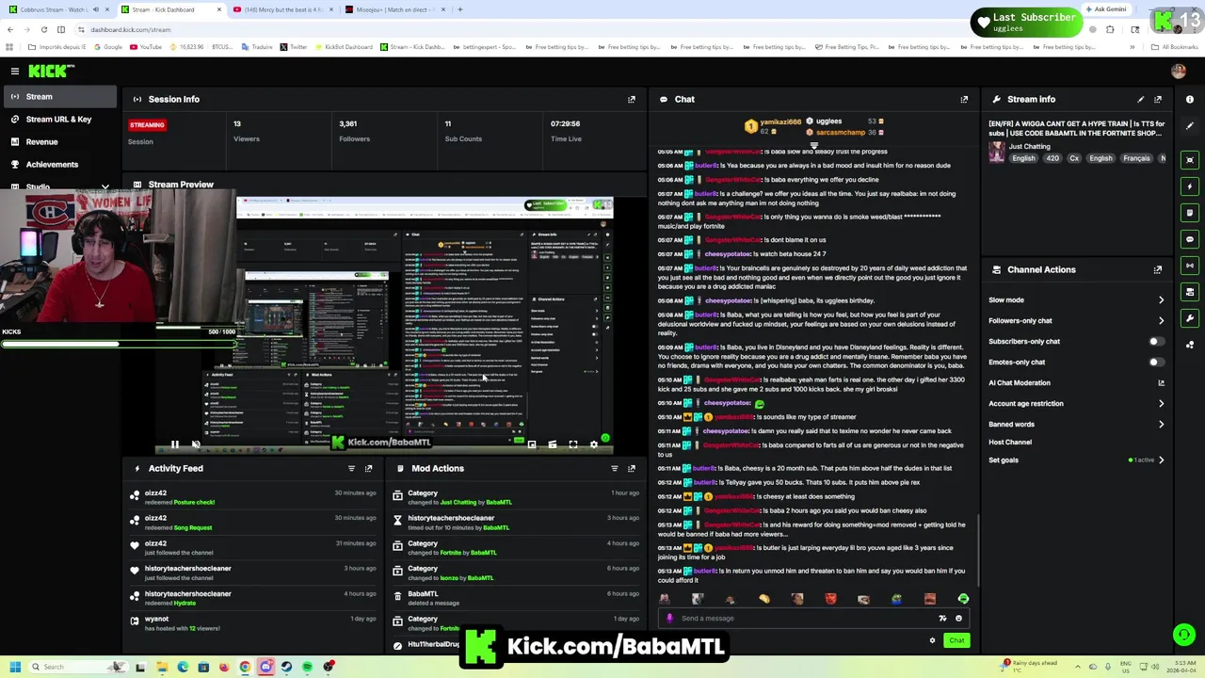Expand Followers-only chat options
Viewport: 1205px width, 678px height.
pos(1161,321)
